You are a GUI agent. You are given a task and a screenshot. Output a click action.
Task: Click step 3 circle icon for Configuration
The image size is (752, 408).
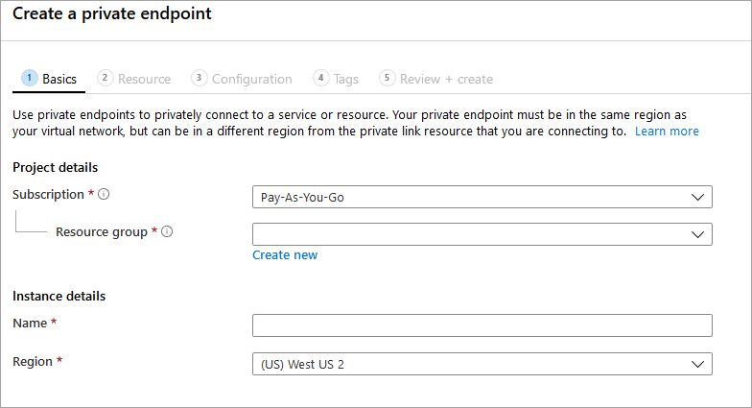pos(199,78)
